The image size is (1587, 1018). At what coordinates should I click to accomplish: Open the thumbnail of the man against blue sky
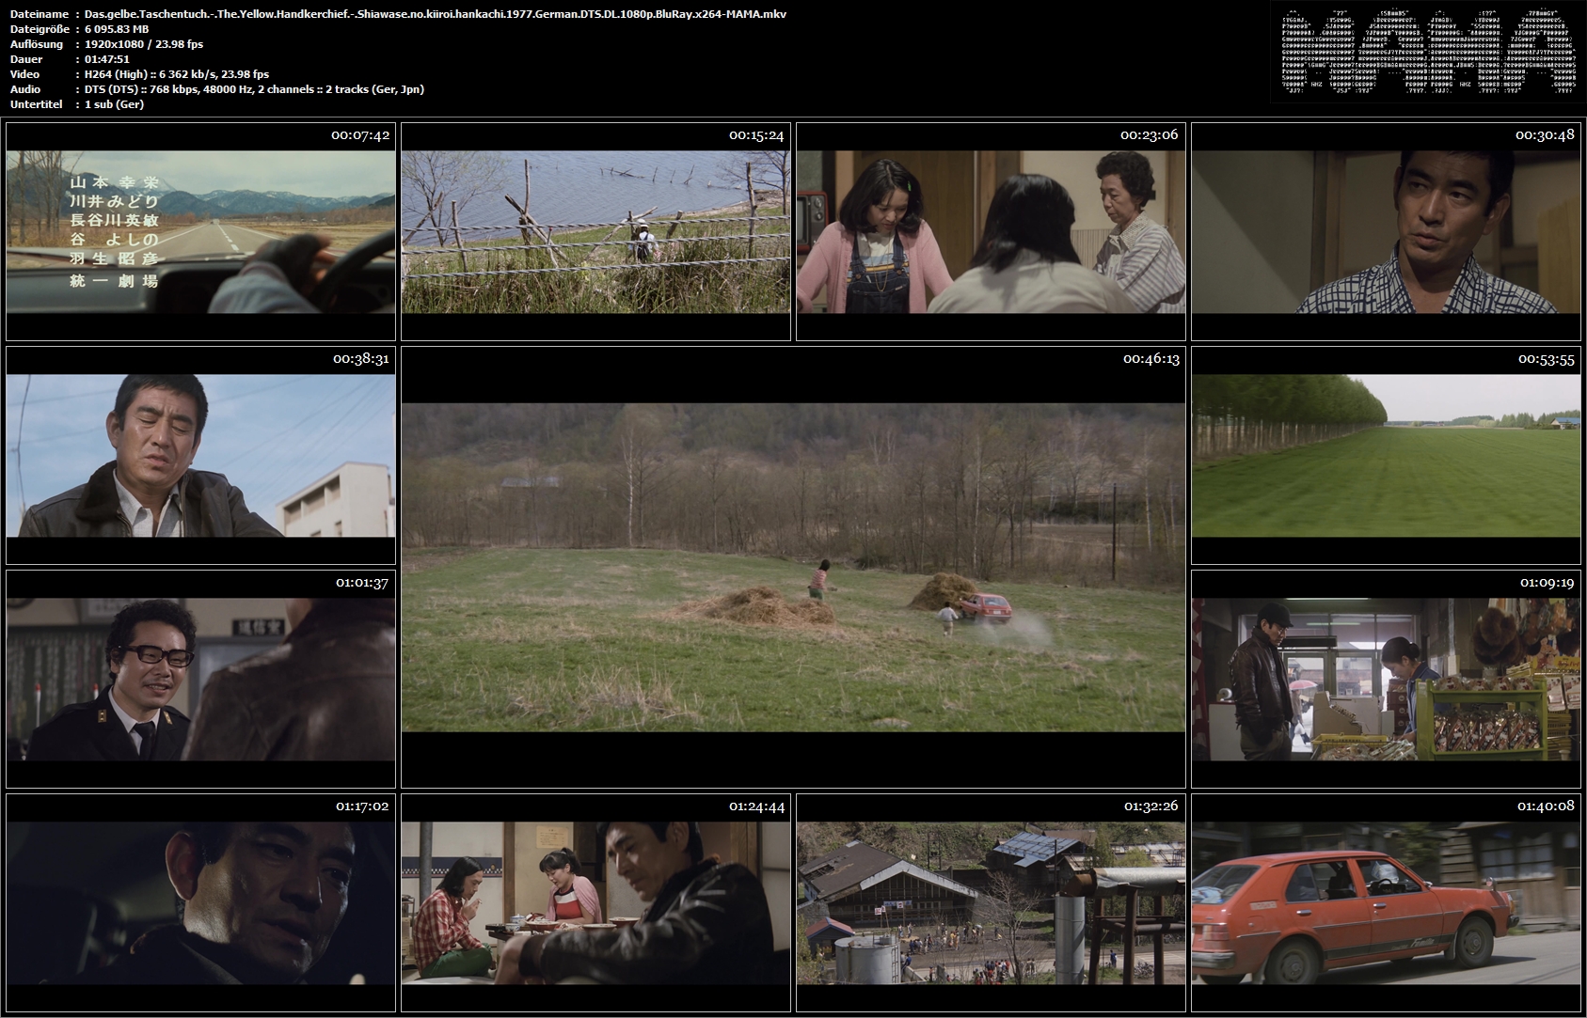pos(200,455)
